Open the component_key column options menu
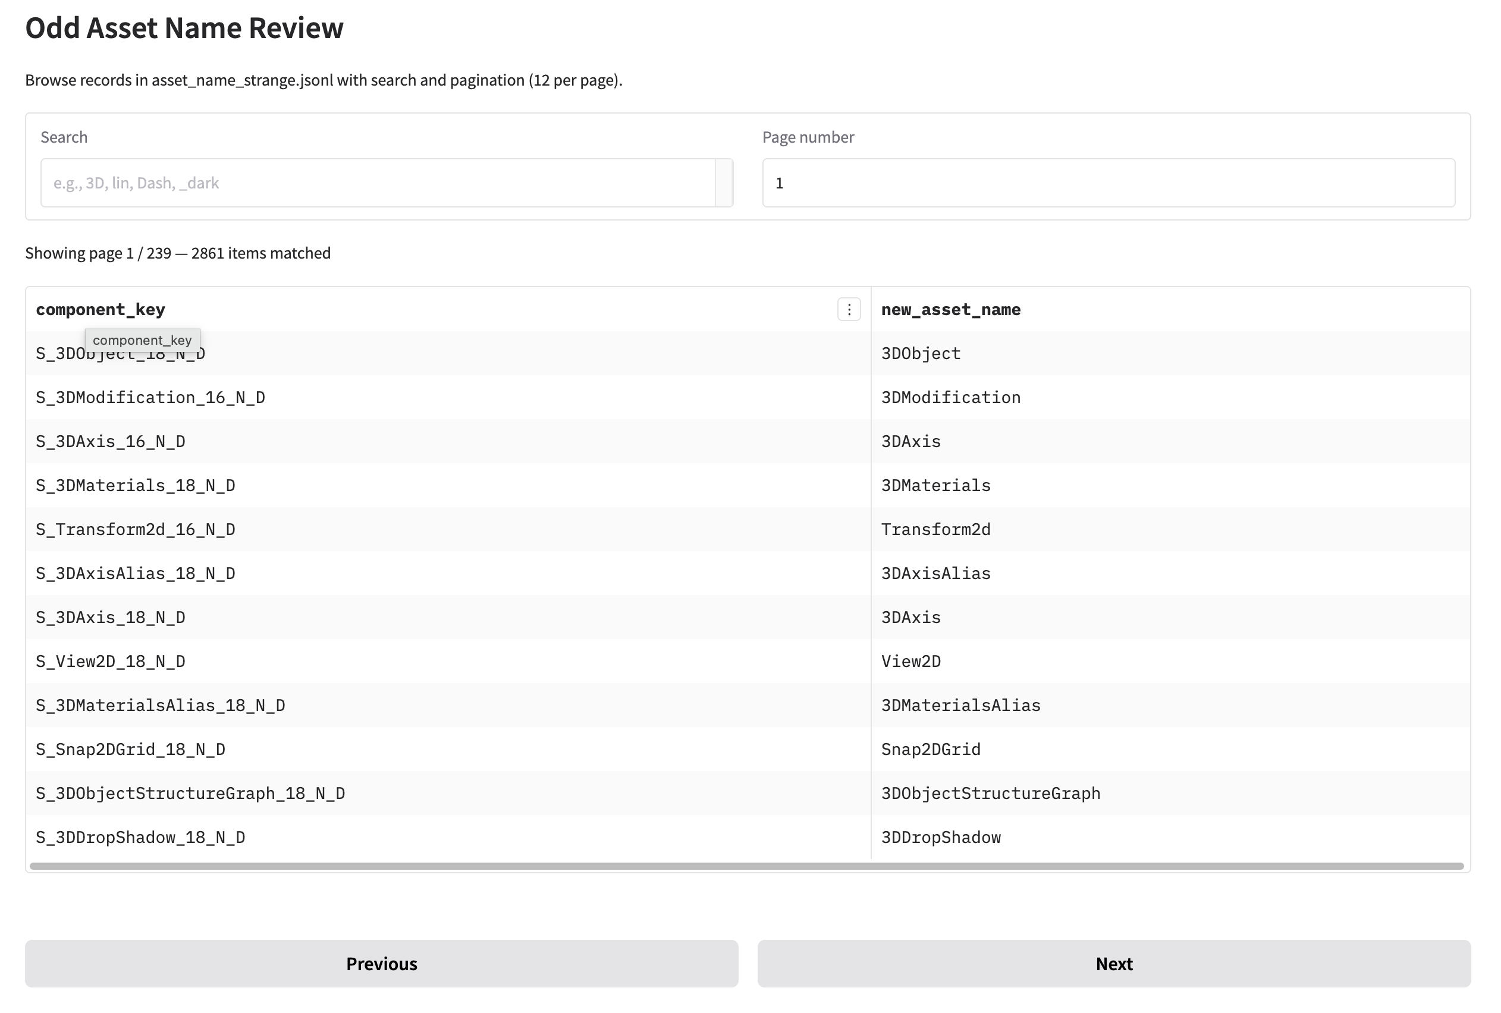The width and height of the screenshot is (1501, 1013). point(848,309)
